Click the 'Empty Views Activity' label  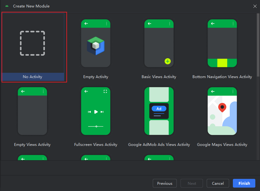(x=32, y=144)
